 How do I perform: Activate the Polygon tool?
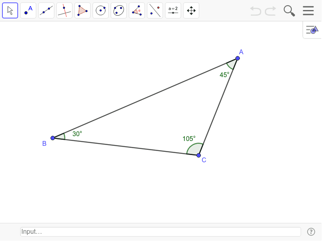(83, 10)
